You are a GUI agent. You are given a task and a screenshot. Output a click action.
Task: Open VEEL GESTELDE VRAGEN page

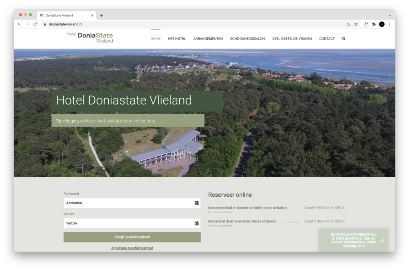click(292, 39)
